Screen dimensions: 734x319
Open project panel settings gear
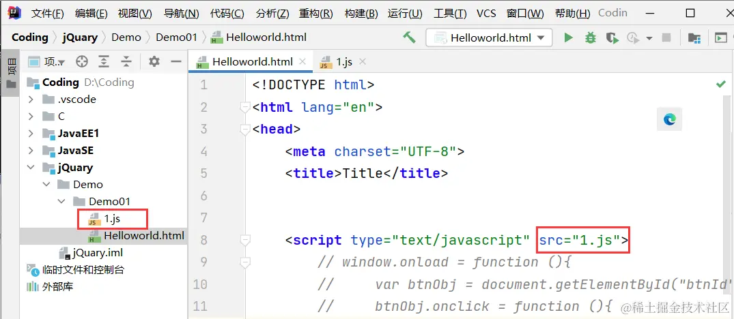click(x=154, y=61)
